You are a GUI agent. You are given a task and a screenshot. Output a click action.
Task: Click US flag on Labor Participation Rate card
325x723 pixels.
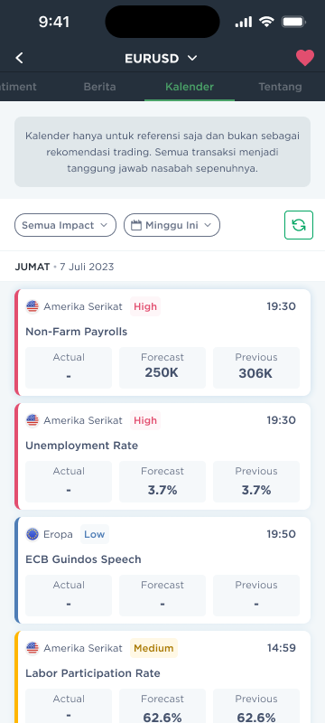[32, 648]
